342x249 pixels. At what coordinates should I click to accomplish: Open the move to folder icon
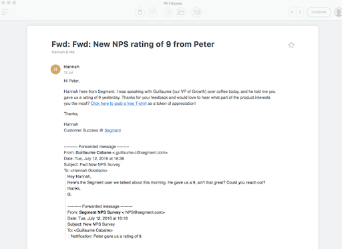(181, 12)
